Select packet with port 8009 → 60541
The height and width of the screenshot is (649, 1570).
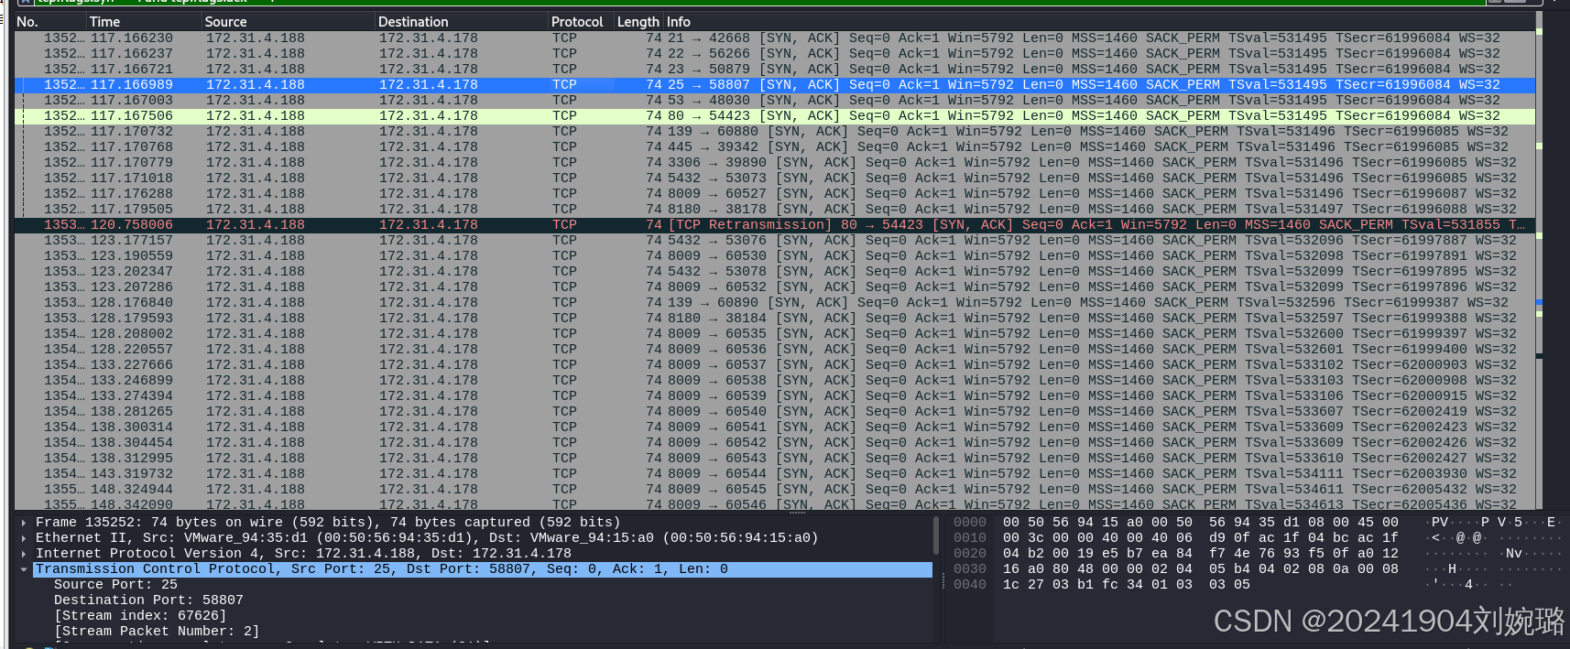[775, 427]
